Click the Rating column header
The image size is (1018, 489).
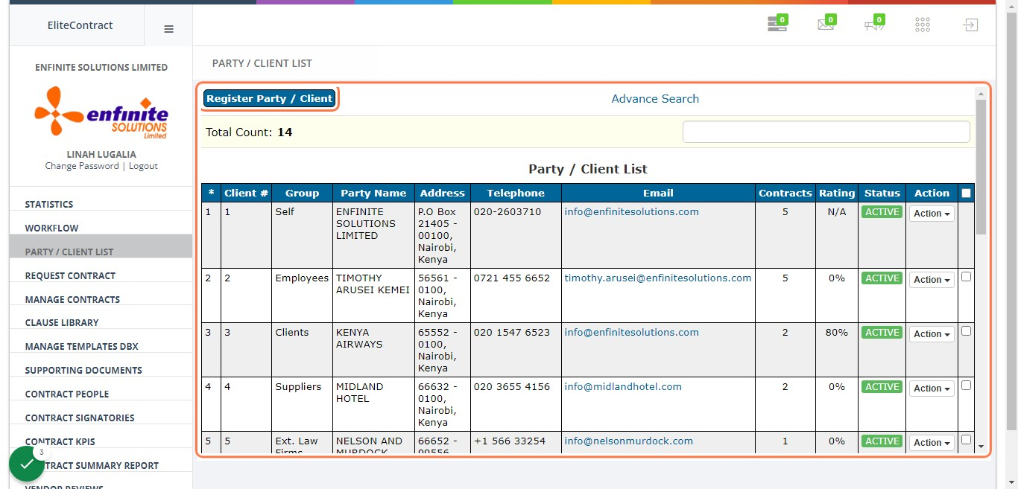coord(837,193)
